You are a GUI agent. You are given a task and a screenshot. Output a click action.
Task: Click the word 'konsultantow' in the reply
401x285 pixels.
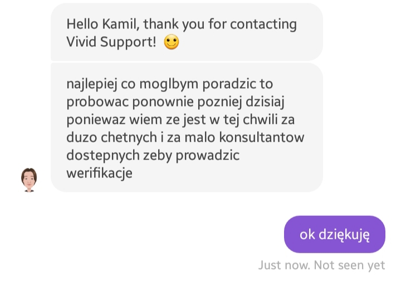[262, 137]
